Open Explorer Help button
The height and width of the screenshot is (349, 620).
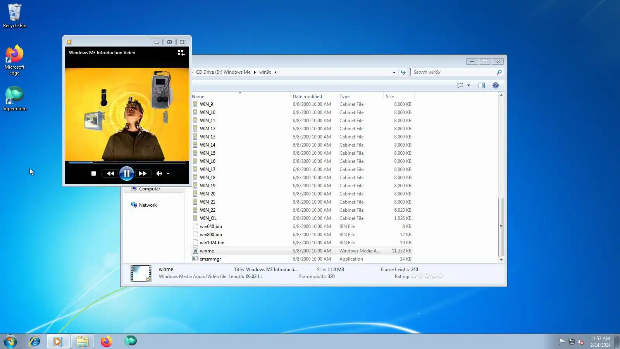496,85
